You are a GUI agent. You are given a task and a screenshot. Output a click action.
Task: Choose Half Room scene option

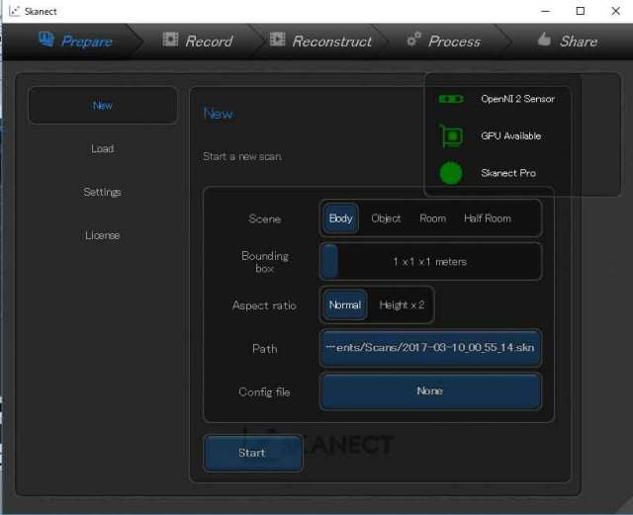pyautogui.click(x=488, y=218)
